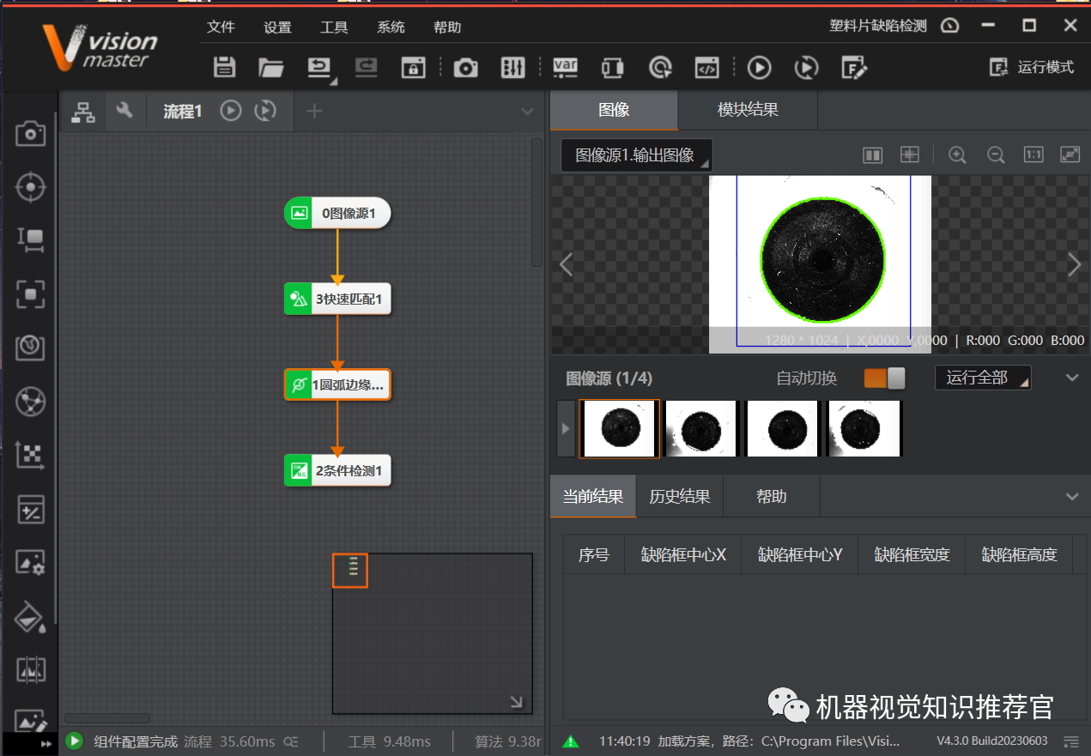This screenshot has height=756, width=1091.
Task: Run solution once with play icon
Action: pyautogui.click(x=759, y=67)
